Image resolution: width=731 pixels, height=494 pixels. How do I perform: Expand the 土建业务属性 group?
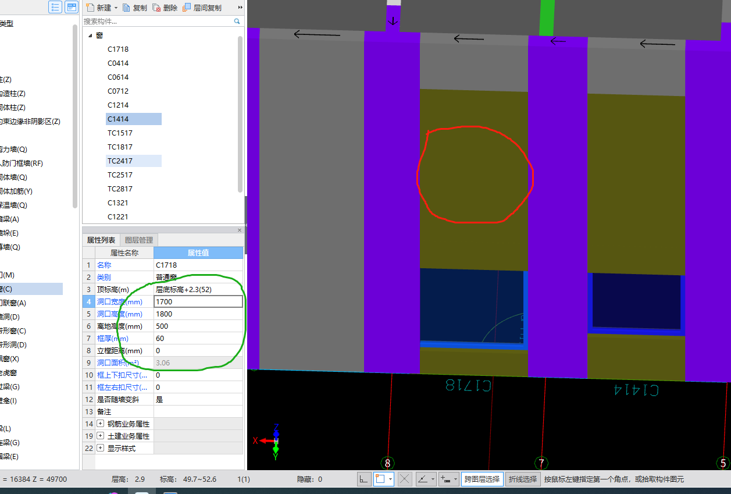point(101,436)
